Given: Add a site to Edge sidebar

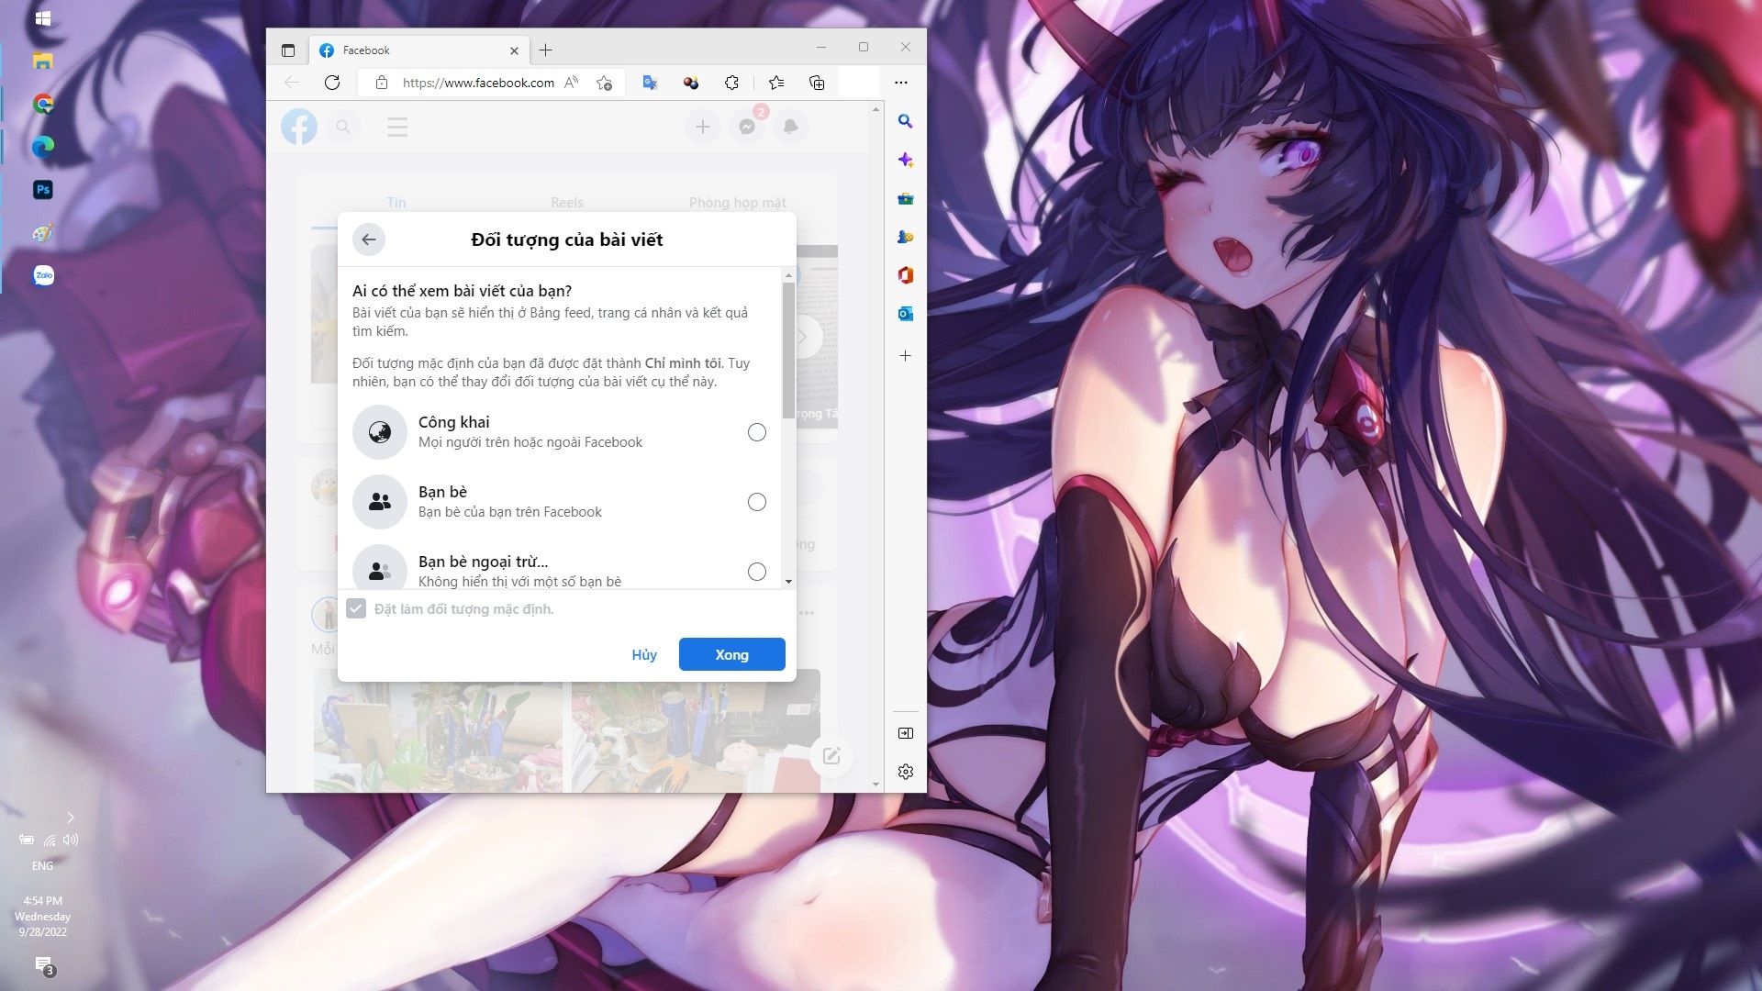Looking at the screenshot, I should [906, 356].
